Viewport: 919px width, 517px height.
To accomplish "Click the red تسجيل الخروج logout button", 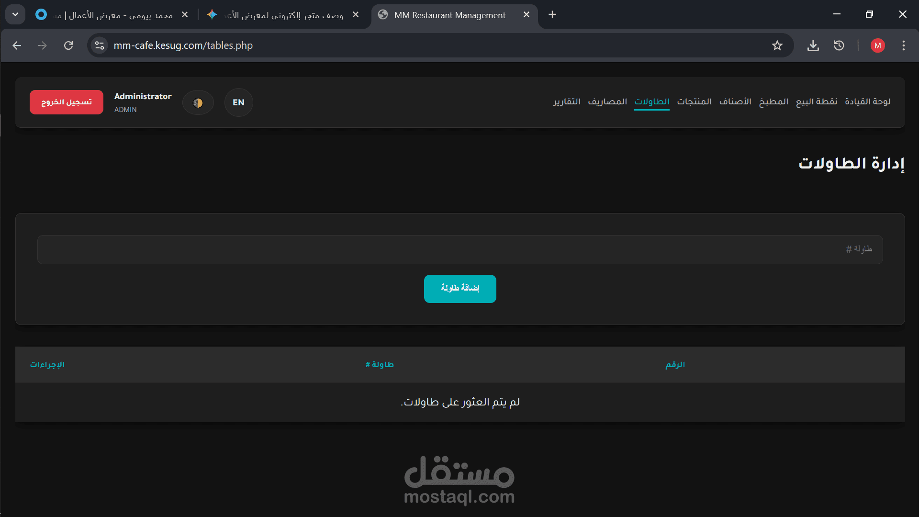I will (67, 102).
